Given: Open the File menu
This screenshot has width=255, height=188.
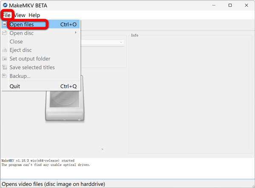Looking at the screenshot, I should pos(6,15).
